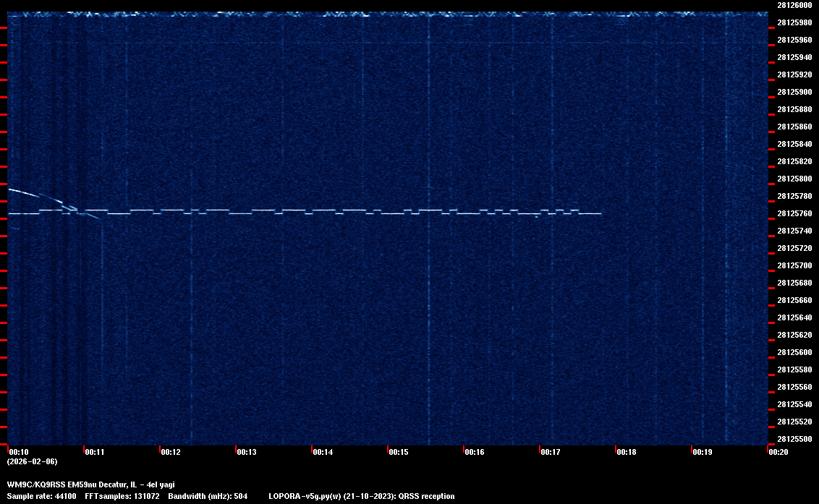Select the Bandwidth (mHz): 504 label
The image size is (819, 504).
[208, 496]
